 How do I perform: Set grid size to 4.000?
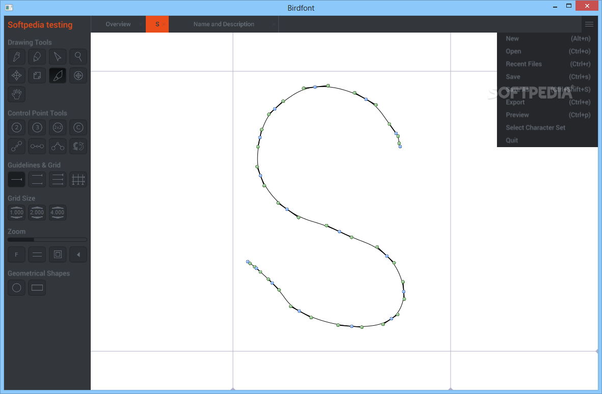coord(58,213)
